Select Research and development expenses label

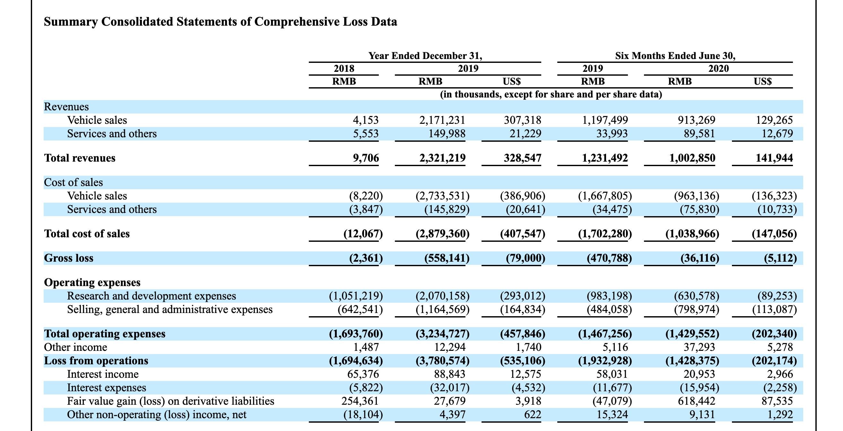[x=151, y=296]
